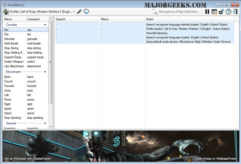Select the Switch Weapon macro
This screenshot has width=241, height=164.
click(25, 62)
